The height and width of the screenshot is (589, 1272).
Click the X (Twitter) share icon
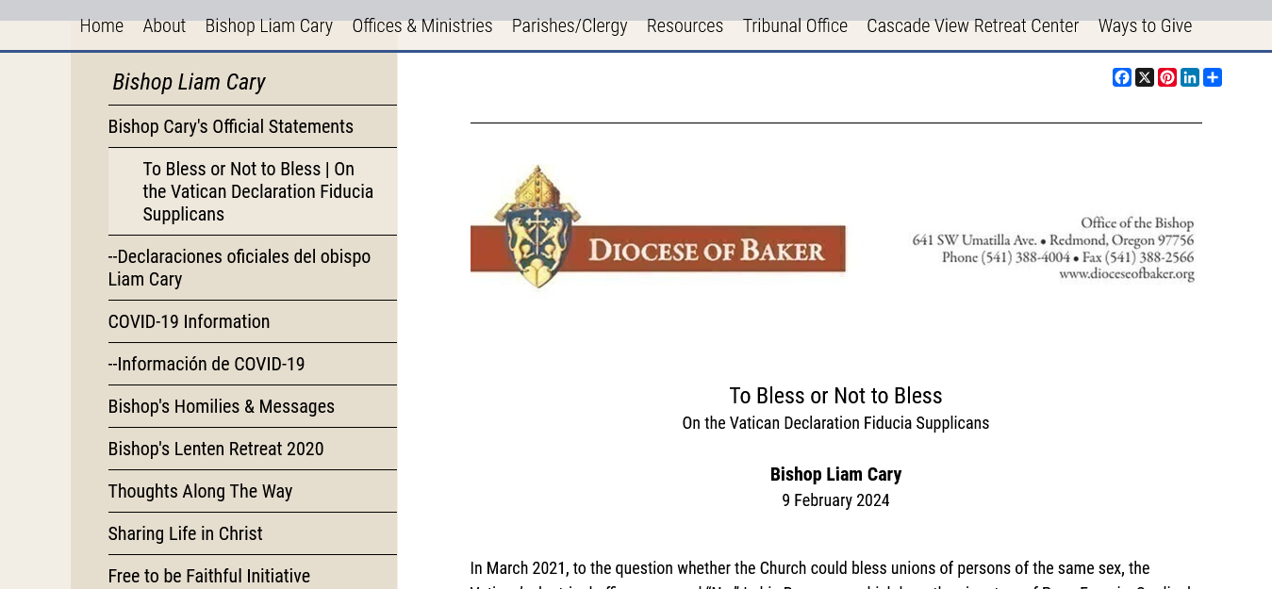[x=1144, y=77]
